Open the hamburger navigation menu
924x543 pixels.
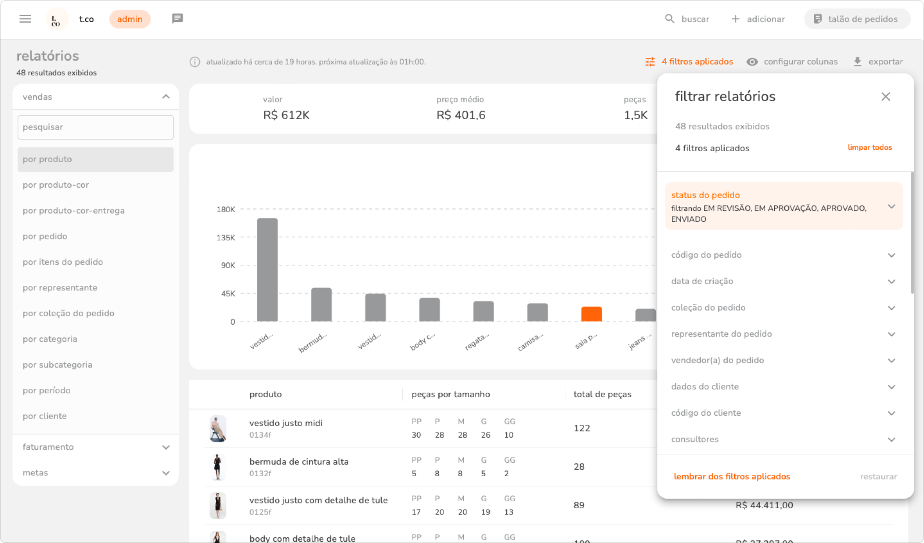25,19
